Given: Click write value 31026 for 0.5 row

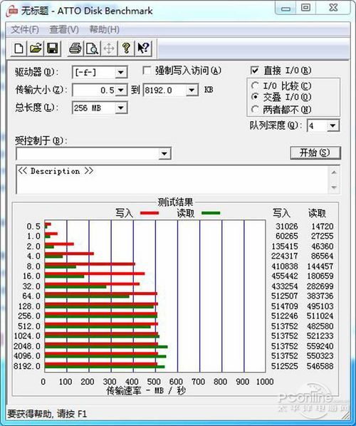Looking at the screenshot, I should coord(286,227).
